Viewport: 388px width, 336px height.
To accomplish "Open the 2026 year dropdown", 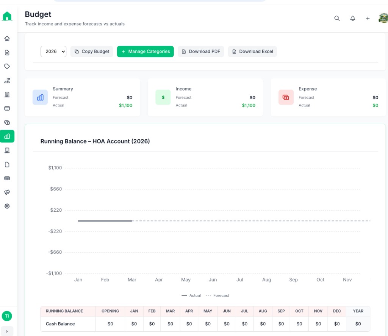I will 53,51.
